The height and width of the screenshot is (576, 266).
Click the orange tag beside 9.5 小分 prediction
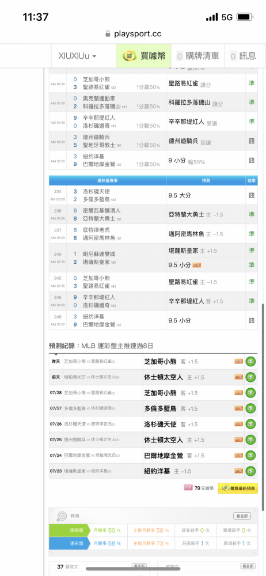pyautogui.click(x=196, y=265)
